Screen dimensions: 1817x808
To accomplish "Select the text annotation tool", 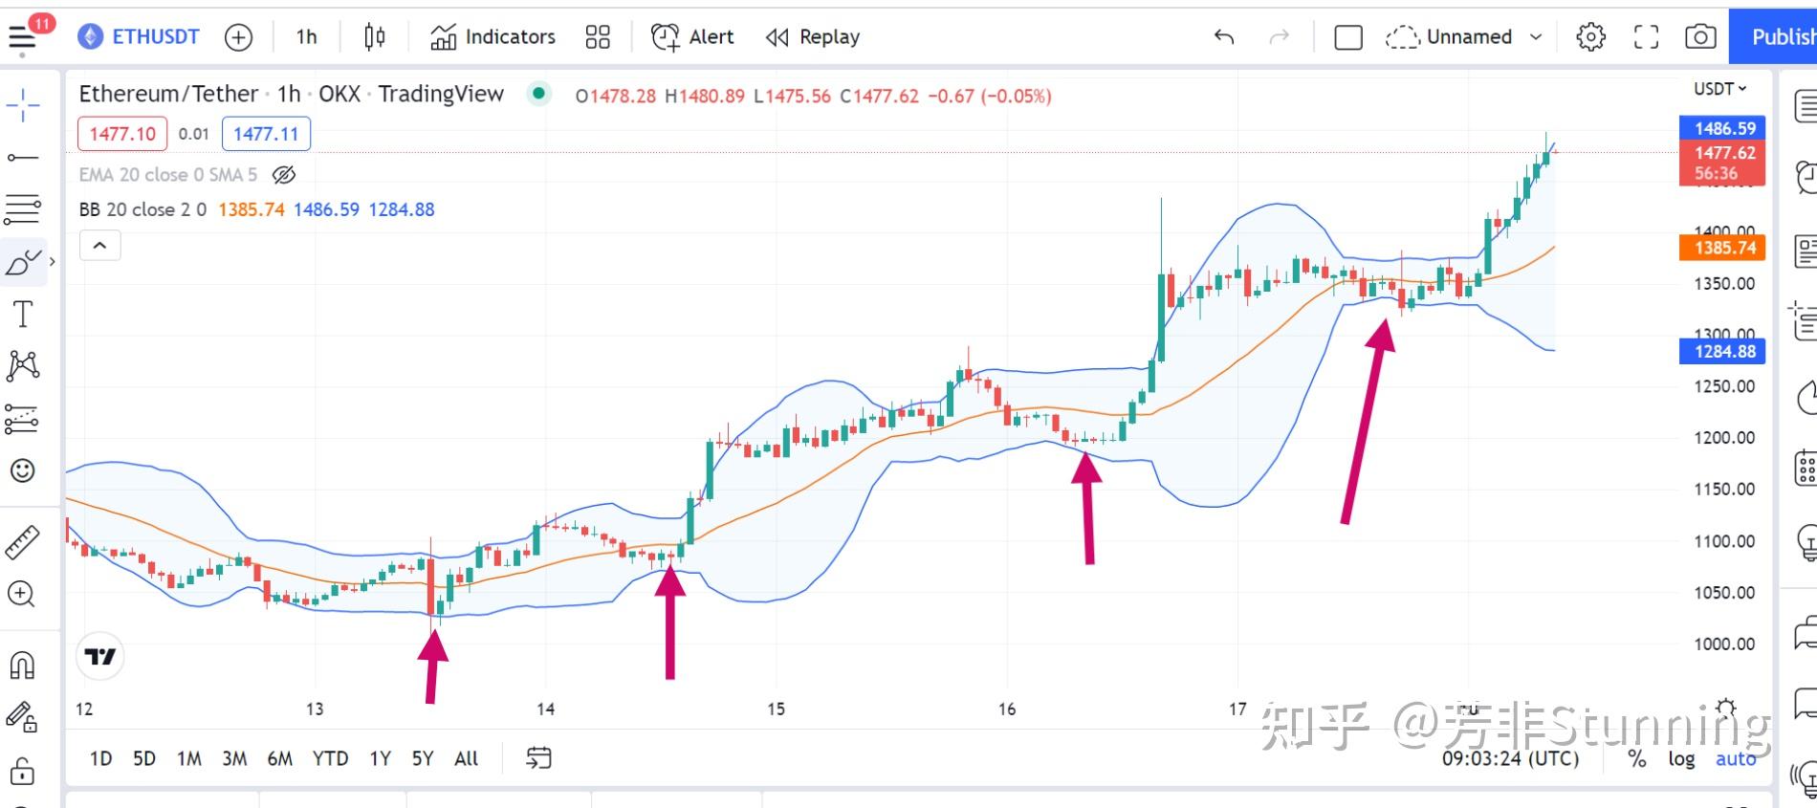I will pos(23,314).
